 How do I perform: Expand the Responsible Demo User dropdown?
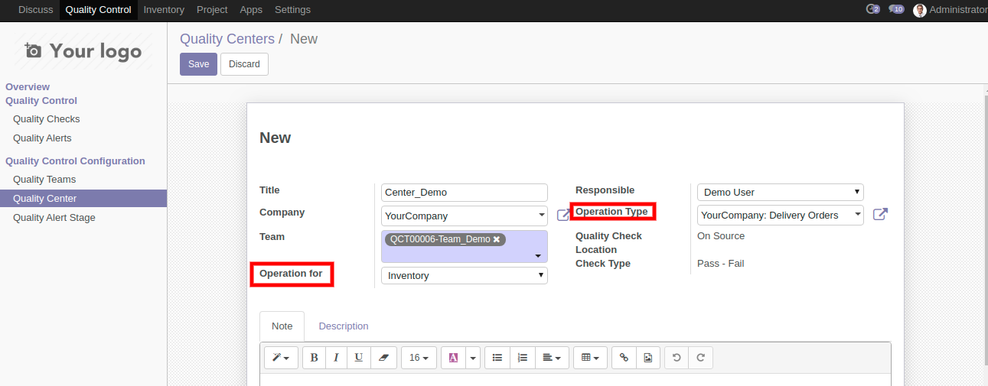(x=781, y=193)
